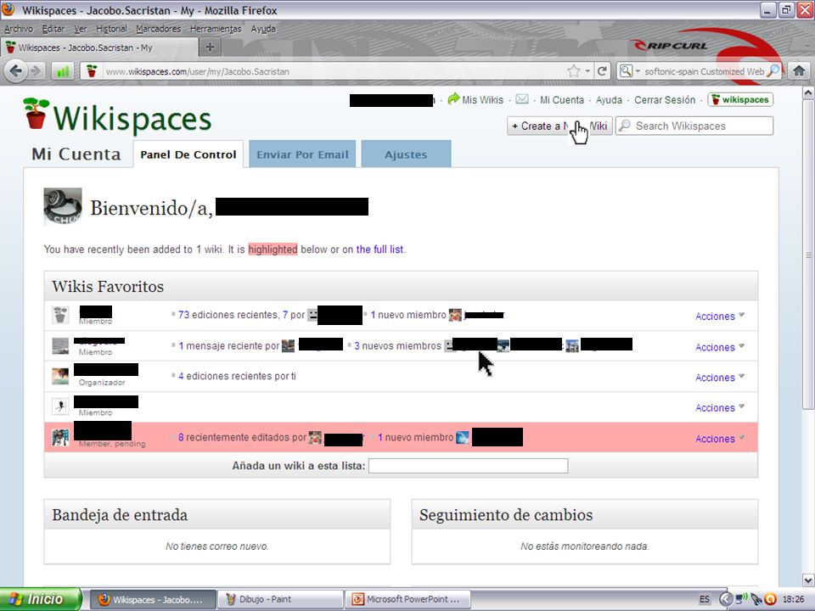Open a new tab with the plus button

coord(210,48)
